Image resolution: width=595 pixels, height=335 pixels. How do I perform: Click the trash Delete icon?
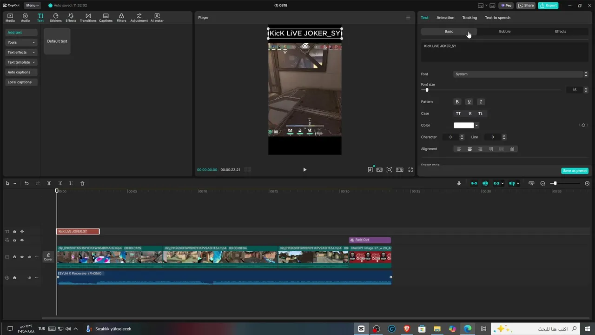coord(82,183)
